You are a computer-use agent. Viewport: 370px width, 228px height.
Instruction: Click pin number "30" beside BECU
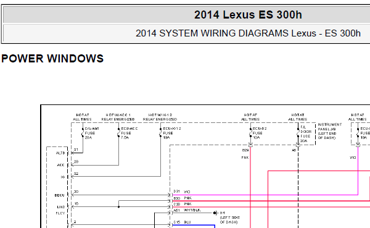(x=76, y=192)
